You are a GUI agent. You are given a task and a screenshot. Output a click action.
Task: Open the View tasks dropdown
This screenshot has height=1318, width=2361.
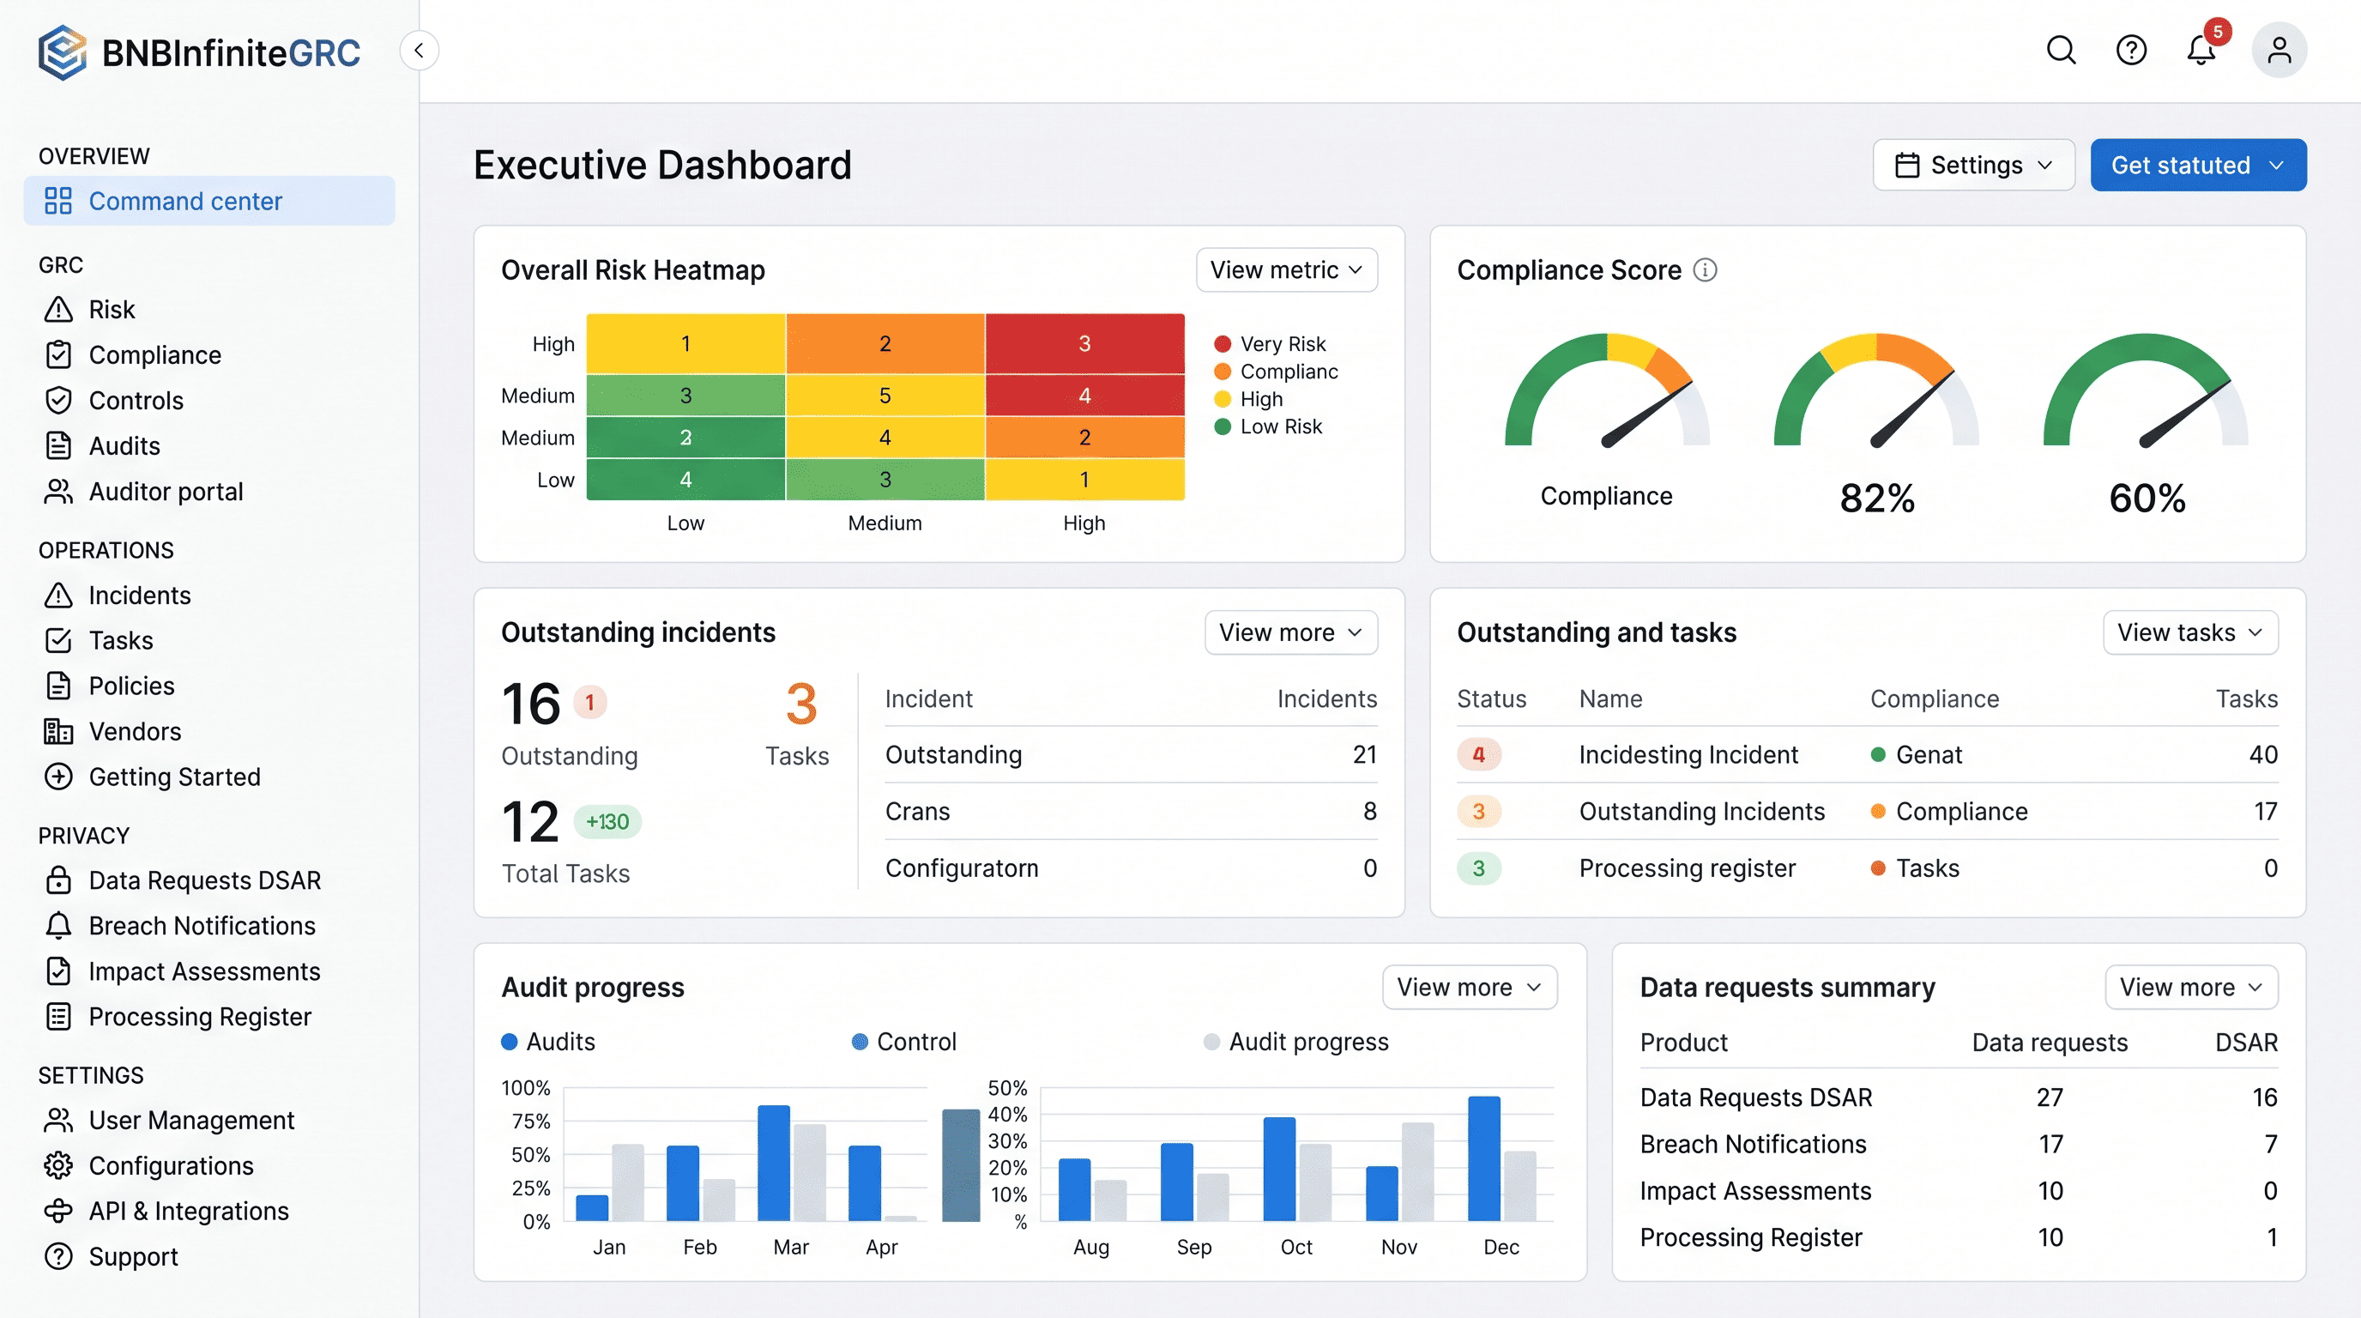tap(2190, 632)
